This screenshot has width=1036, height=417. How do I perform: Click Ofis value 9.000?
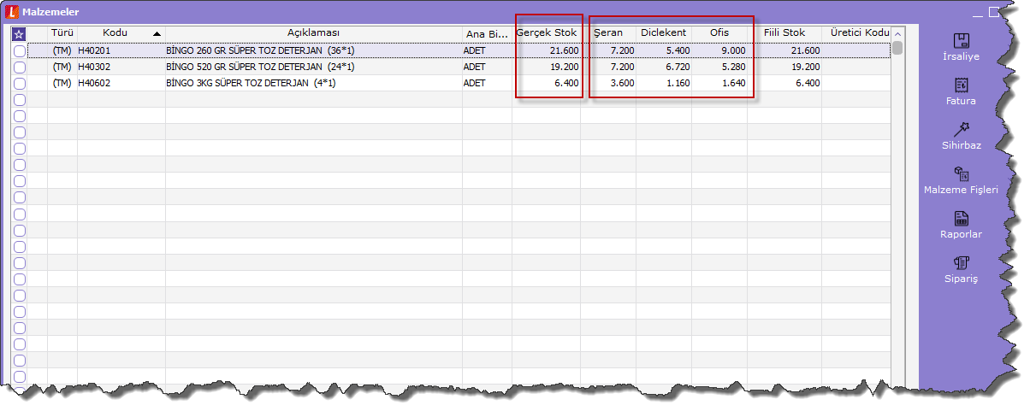point(732,51)
